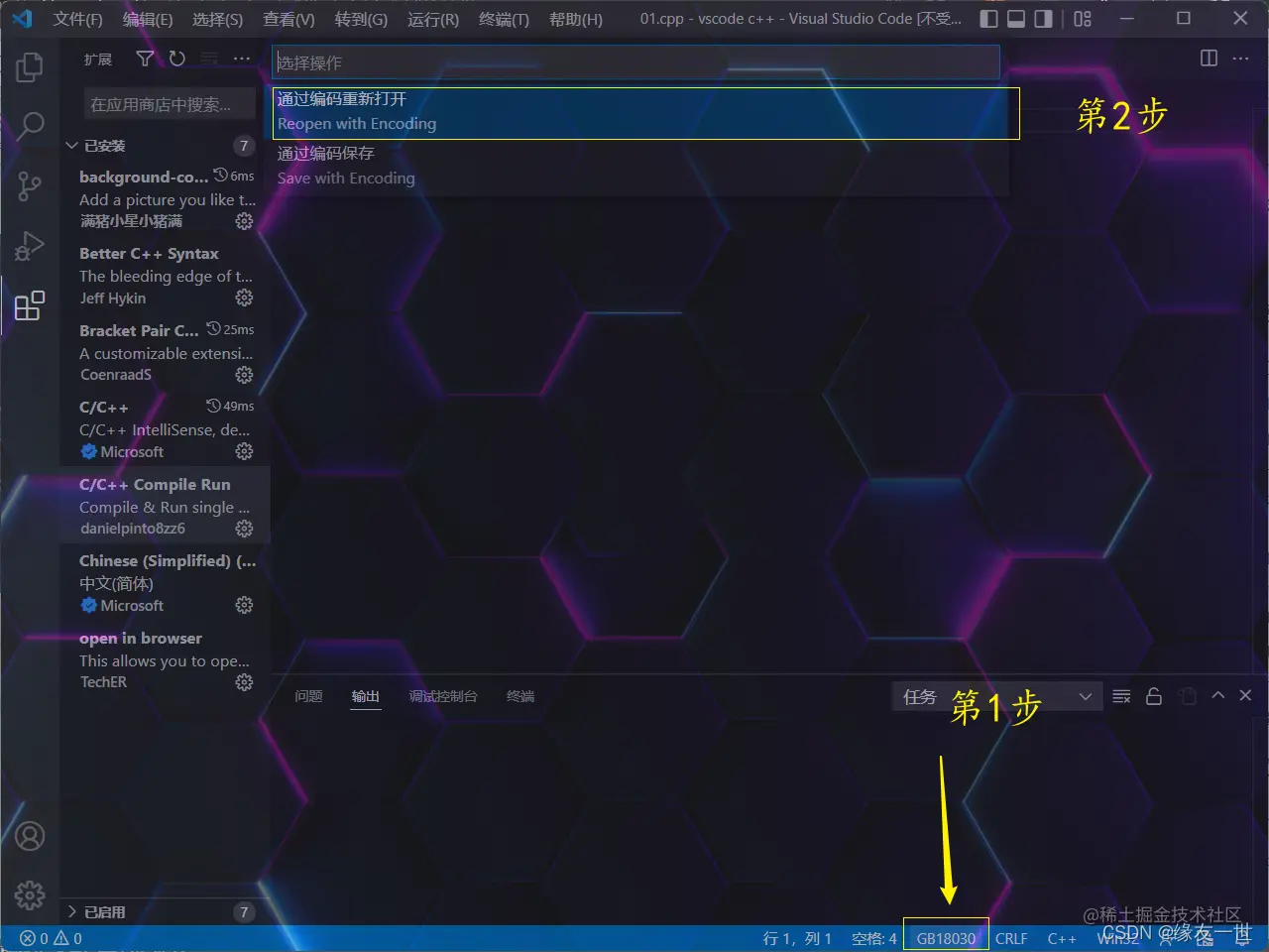Toggle primary side bar visibility
Viewport: 1269px width, 952px height.
(x=988, y=19)
